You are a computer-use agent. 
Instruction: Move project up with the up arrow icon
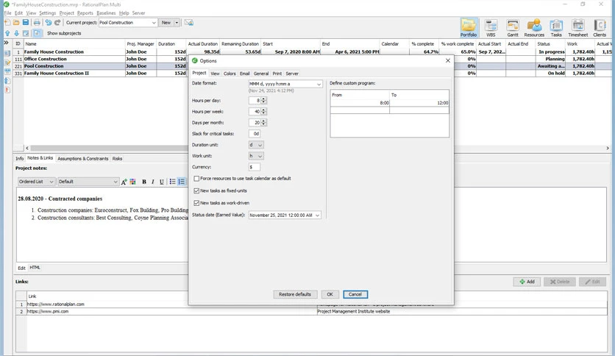click(x=7, y=33)
